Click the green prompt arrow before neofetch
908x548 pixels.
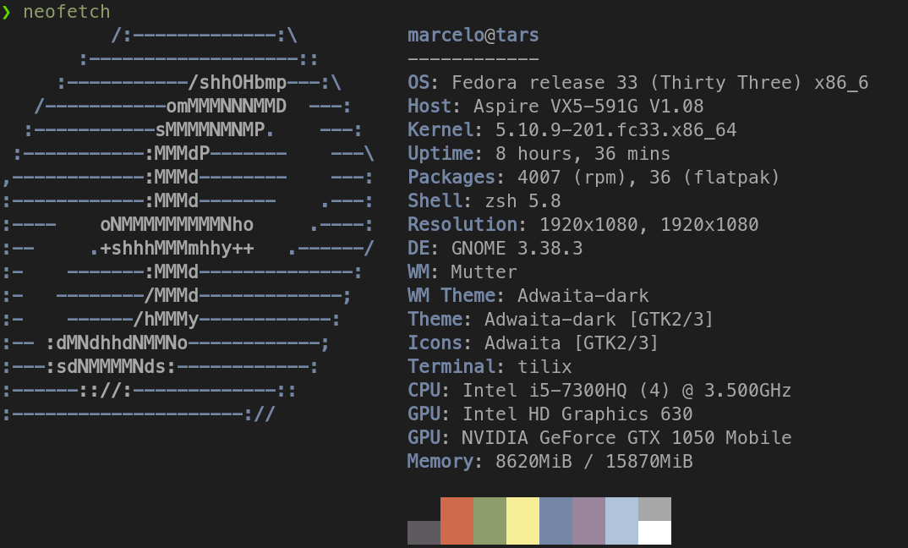[x=7, y=12]
